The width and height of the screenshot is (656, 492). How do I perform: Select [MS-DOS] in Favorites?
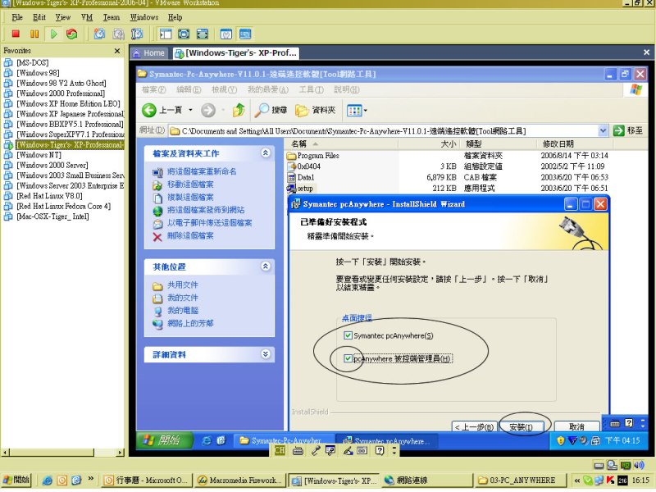(x=32, y=63)
